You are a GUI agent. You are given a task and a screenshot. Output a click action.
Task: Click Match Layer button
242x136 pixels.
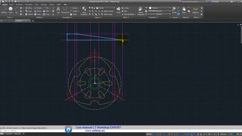pyautogui.click(x=107, y=14)
